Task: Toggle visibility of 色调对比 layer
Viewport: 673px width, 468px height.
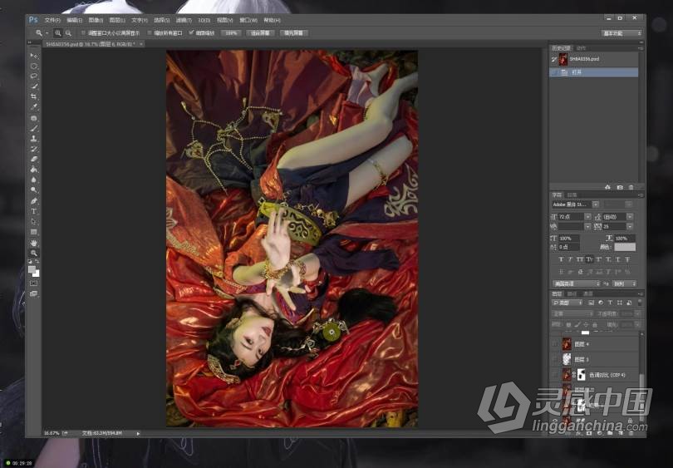Action: (x=555, y=375)
